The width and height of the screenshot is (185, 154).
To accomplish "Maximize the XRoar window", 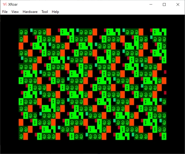I will (x=164, y=4).
